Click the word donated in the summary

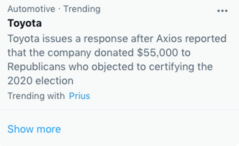click(x=114, y=53)
